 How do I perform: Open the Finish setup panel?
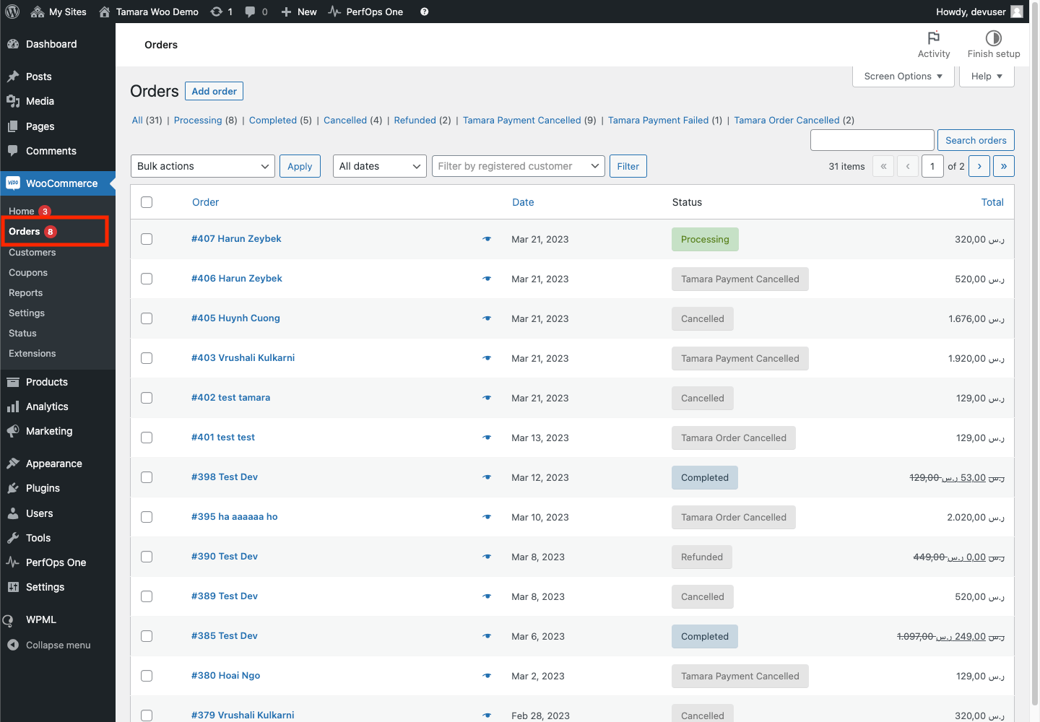point(994,45)
